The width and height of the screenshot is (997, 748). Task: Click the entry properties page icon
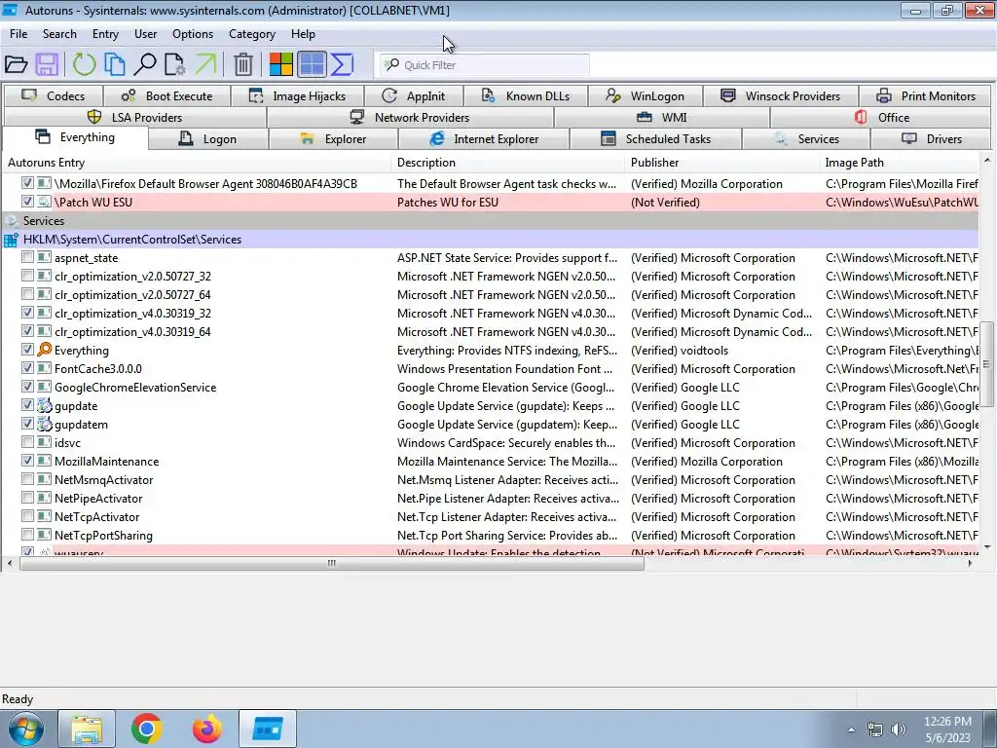click(175, 64)
